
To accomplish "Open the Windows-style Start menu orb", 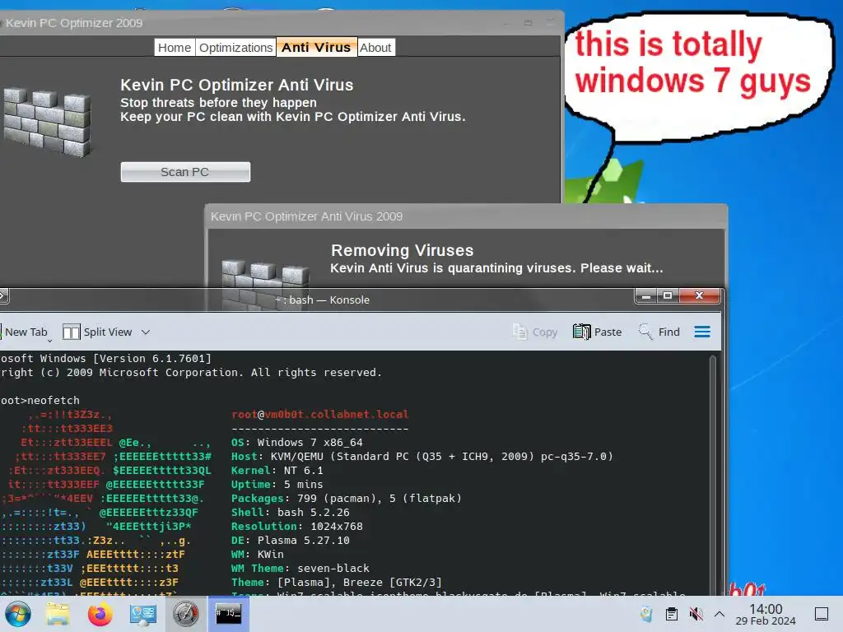I will coord(18,614).
